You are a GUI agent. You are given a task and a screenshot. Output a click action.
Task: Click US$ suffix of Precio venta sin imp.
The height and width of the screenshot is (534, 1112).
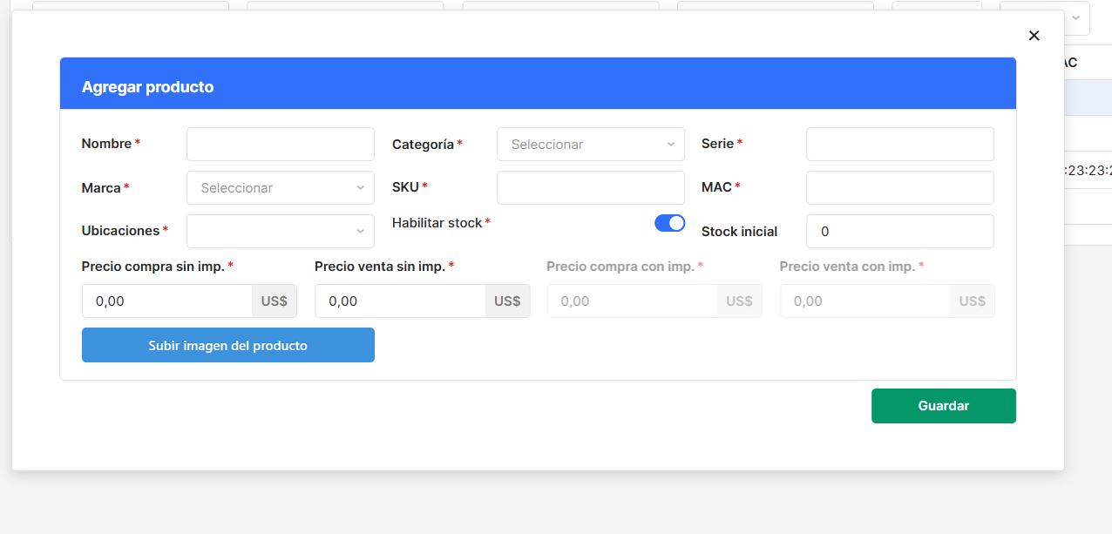(x=507, y=301)
